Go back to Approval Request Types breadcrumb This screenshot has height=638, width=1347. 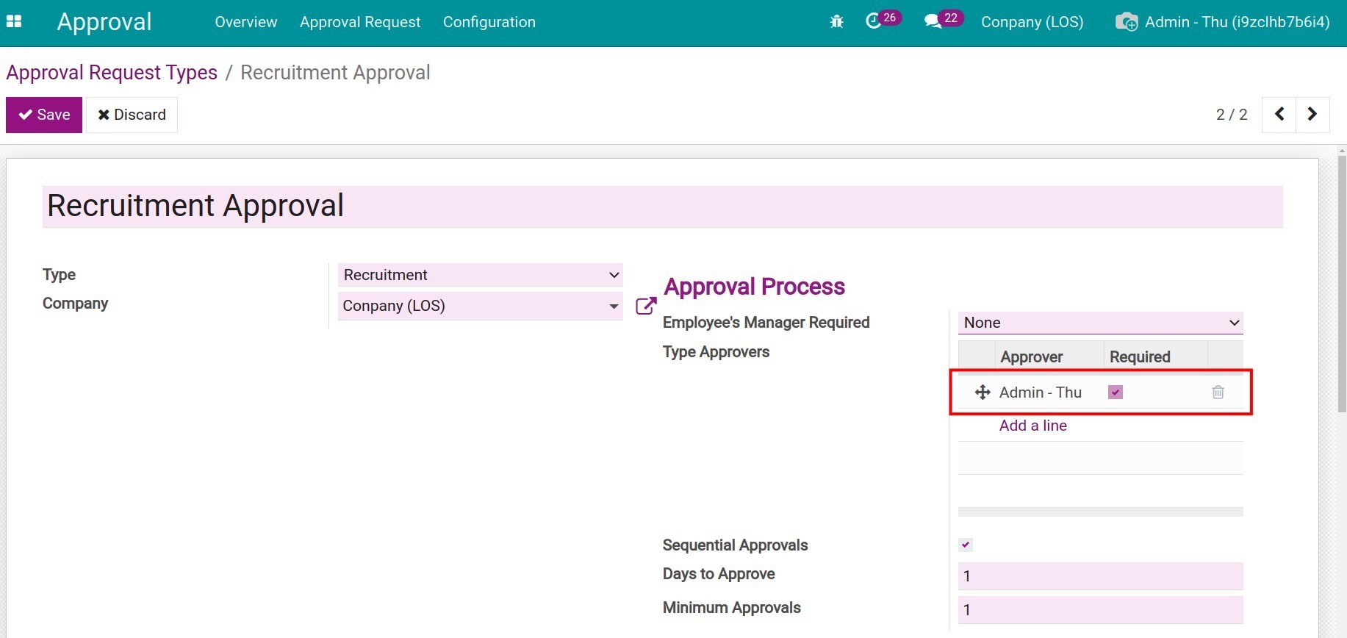[112, 72]
